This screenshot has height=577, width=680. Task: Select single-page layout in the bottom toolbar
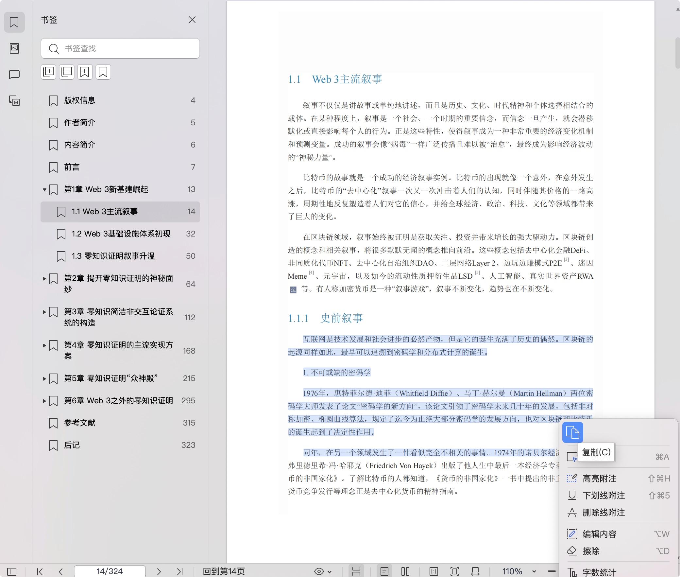pyautogui.click(x=385, y=571)
